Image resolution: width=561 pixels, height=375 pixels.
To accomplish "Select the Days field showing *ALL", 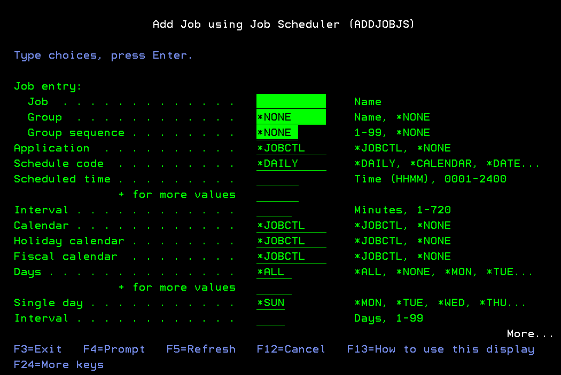I will [x=270, y=272].
